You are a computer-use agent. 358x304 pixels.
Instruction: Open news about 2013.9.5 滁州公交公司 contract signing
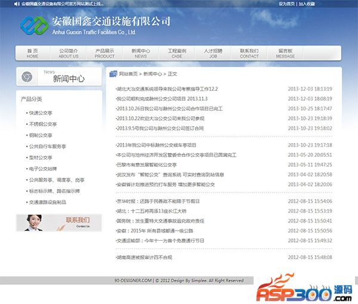(160, 128)
